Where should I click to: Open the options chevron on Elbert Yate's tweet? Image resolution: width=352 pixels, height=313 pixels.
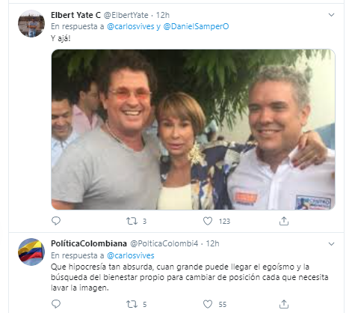pos(331,15)
